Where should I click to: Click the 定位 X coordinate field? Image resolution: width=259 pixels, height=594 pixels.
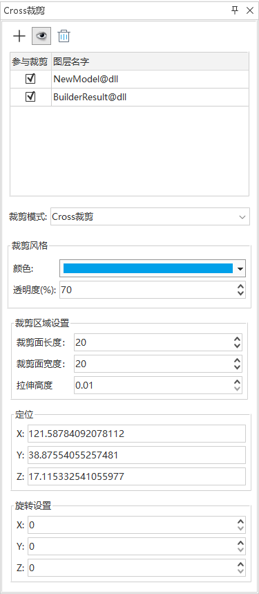pos(137,434)
